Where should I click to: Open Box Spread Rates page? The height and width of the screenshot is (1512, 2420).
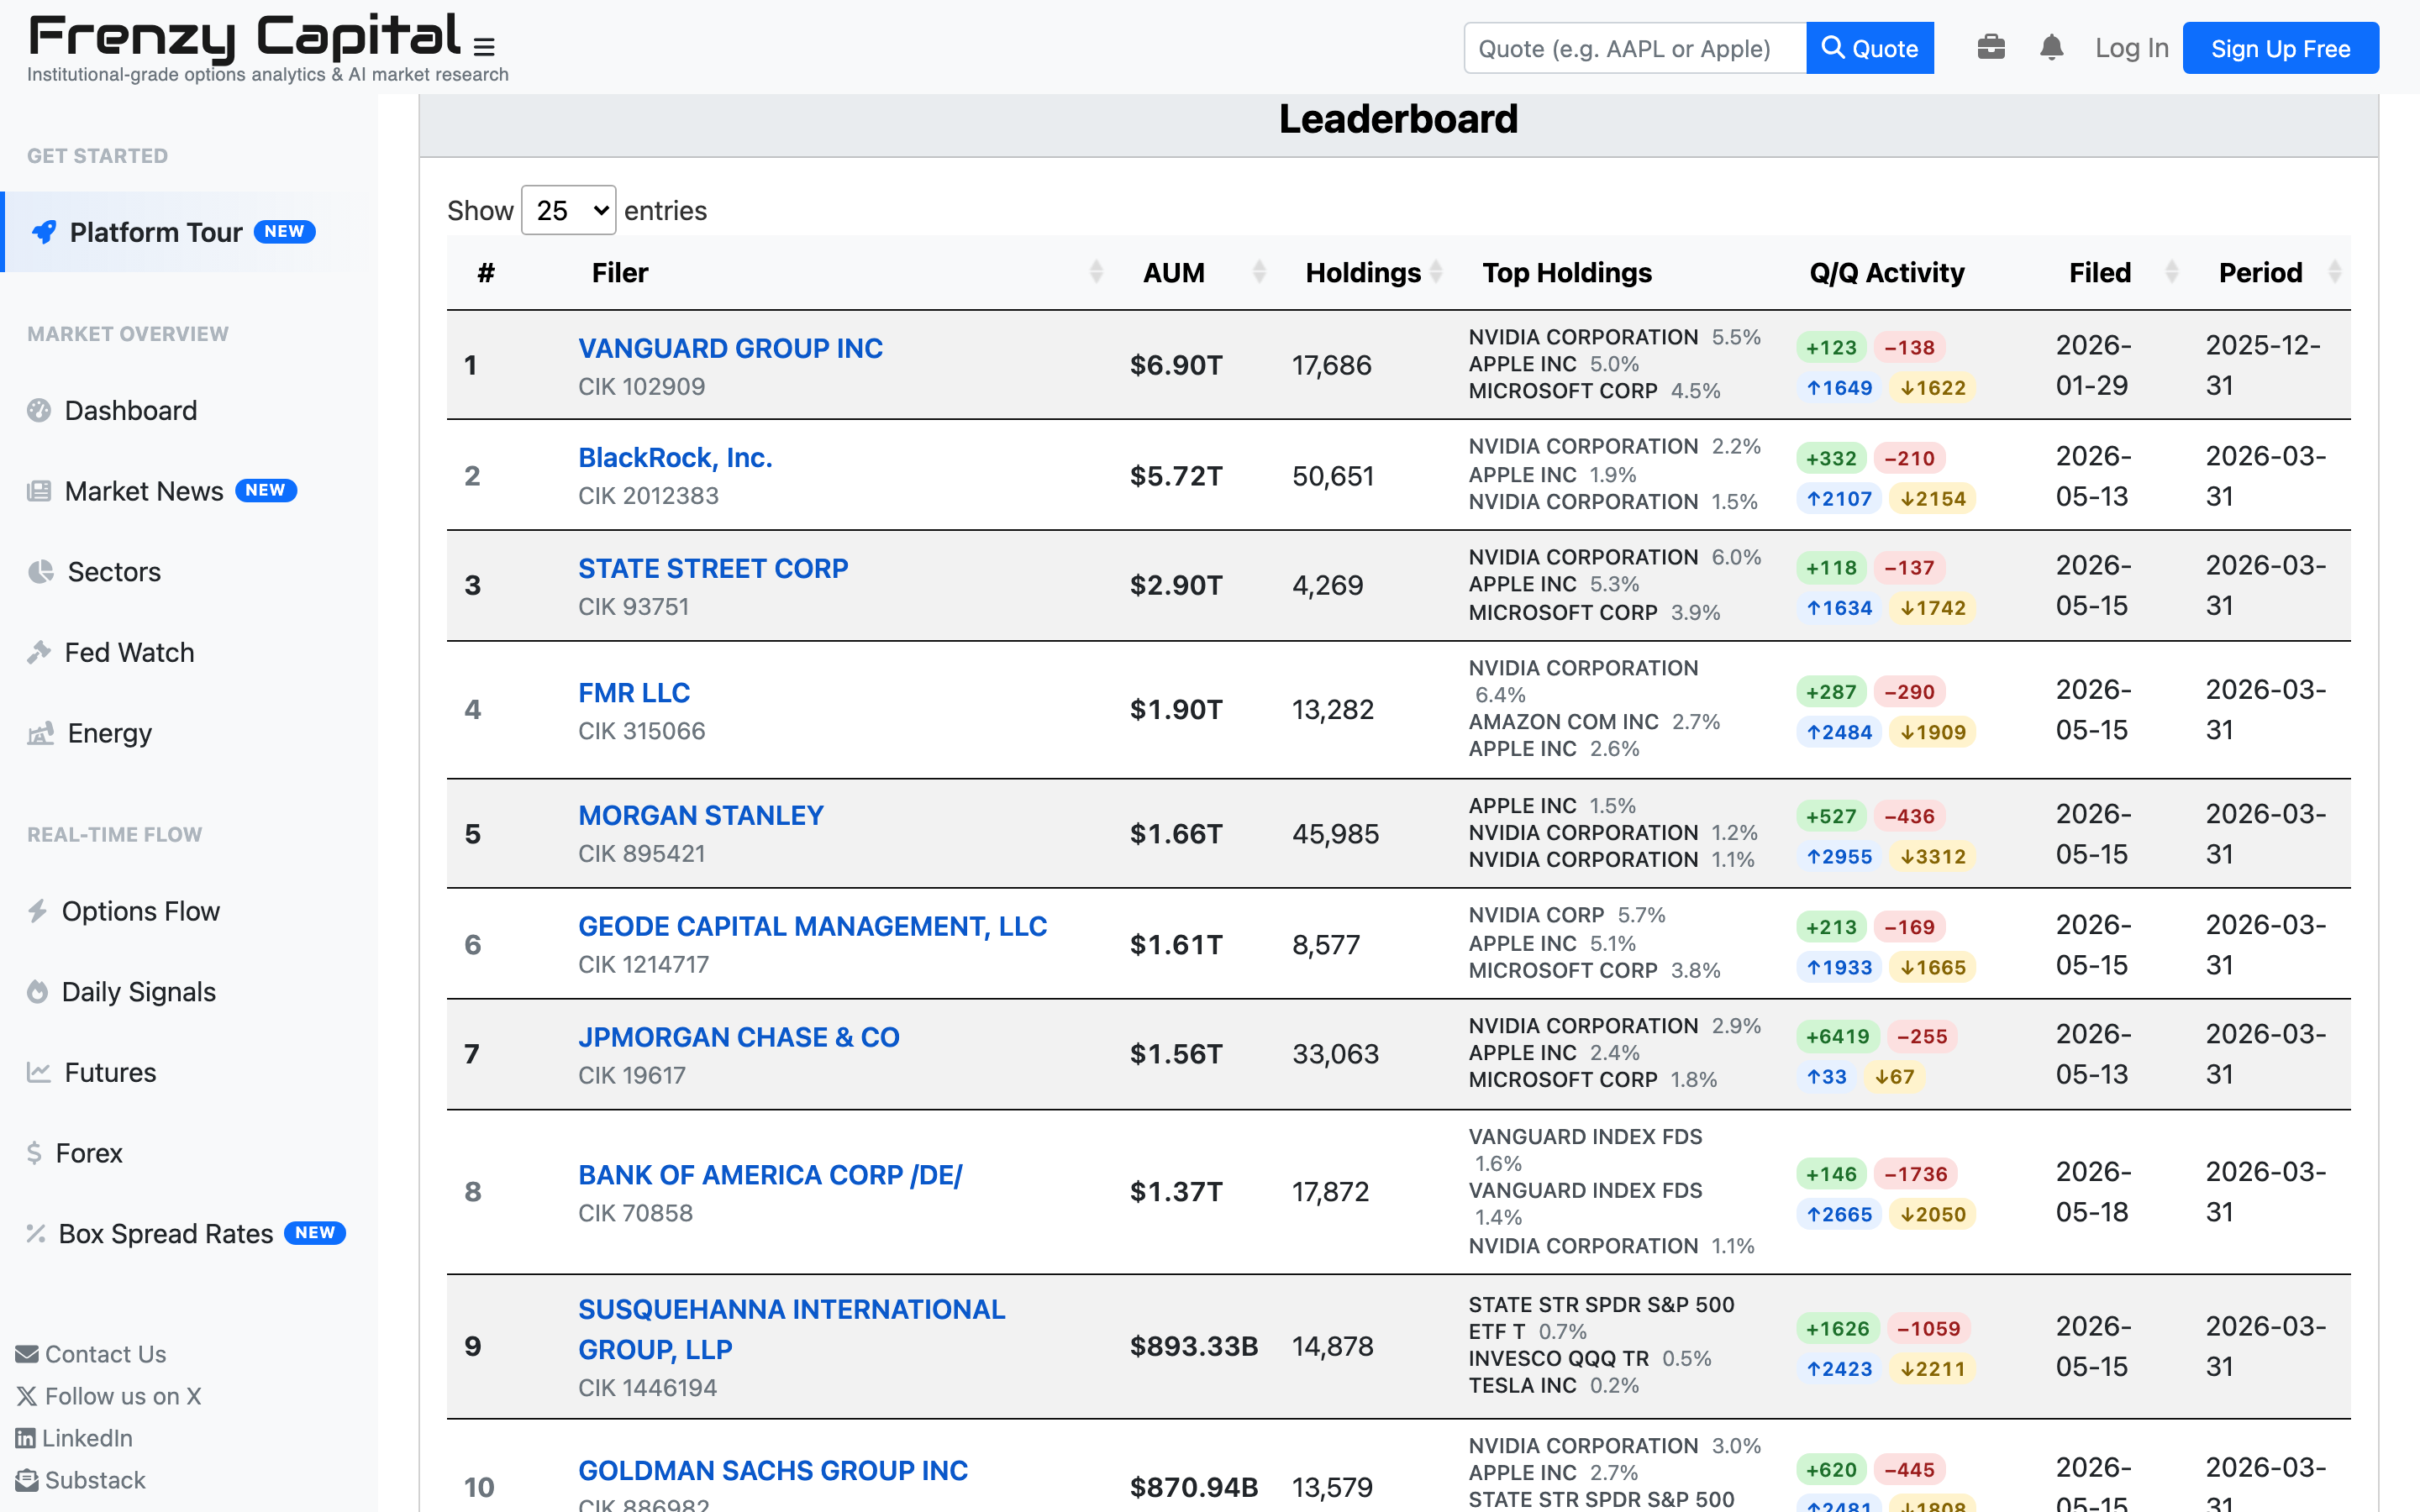click(x=166, y=1234)
